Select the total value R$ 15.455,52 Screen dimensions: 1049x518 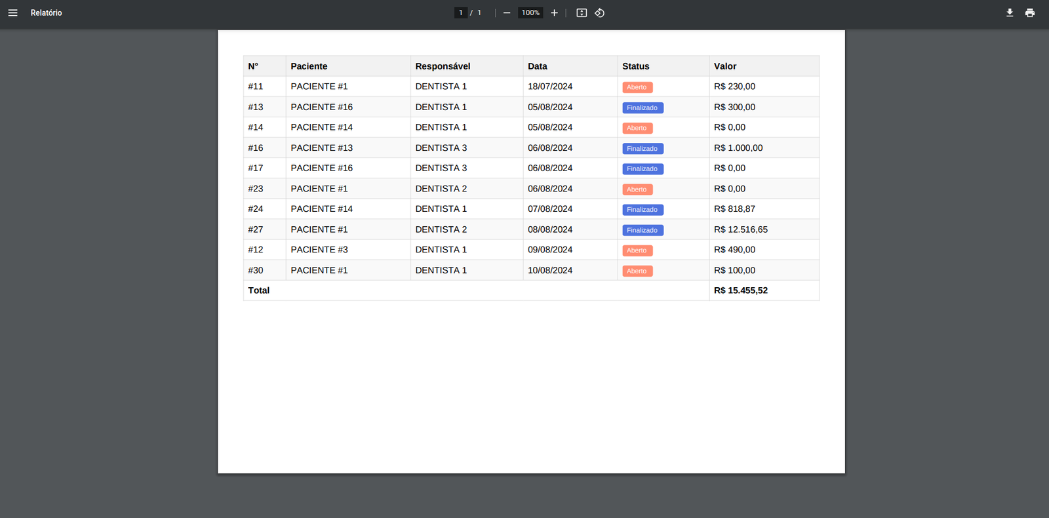point(740,290)
